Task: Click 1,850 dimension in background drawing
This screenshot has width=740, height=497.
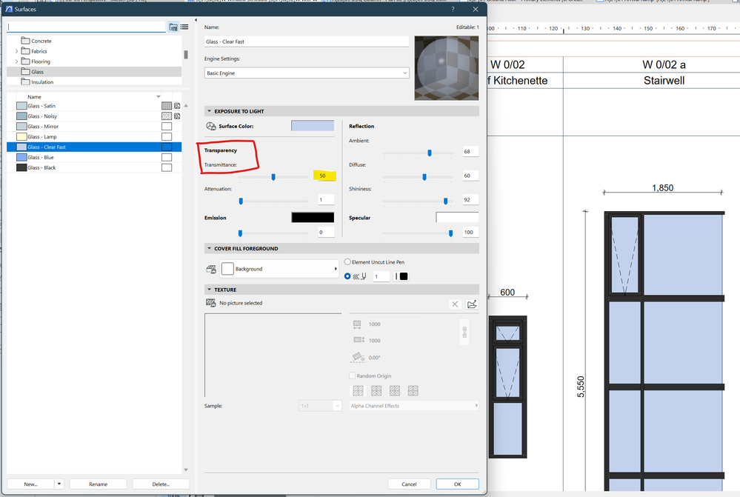Action: 663,188
